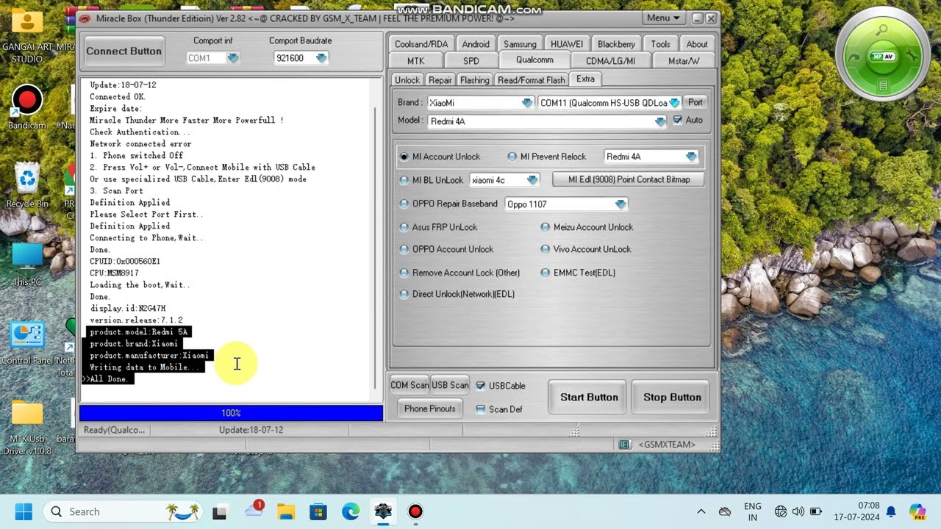Open Copilot preview icon on taskbar

click(x=917, y=511)
